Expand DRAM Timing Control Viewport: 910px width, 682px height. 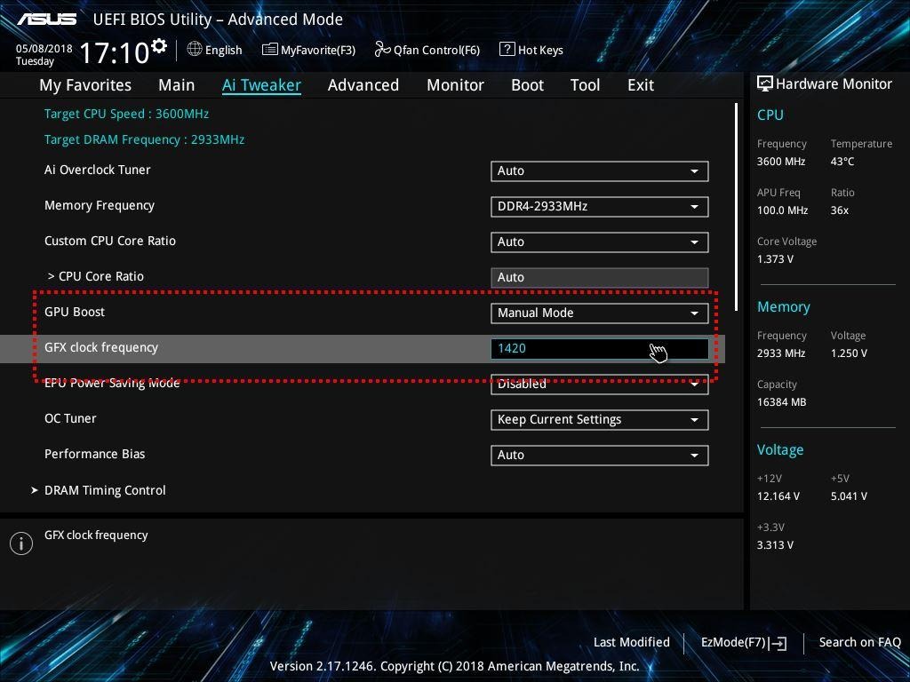[x=105, y=489]
